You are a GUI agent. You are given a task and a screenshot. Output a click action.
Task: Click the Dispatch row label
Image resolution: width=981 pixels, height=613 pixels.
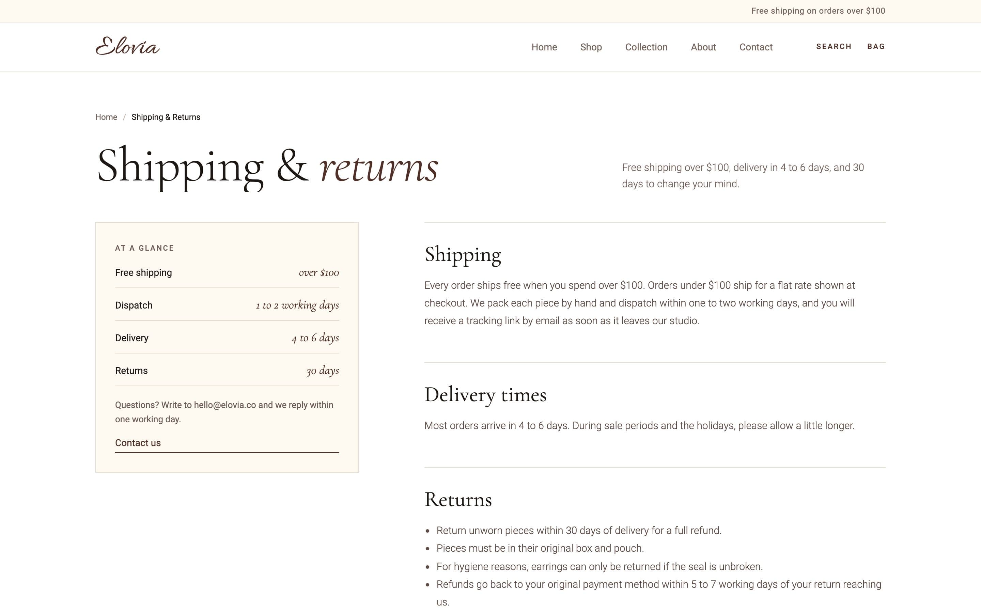(x=134, y=305)
